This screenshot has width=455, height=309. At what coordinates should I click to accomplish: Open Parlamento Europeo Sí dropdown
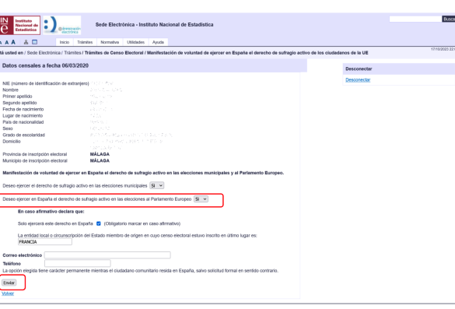coord(201,199)
